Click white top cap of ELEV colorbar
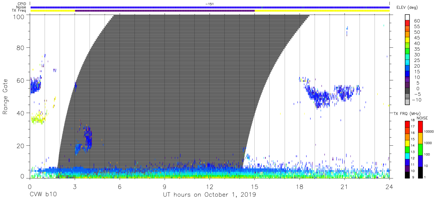The height and width of the screenshot is (202, 438). (408, 17)
